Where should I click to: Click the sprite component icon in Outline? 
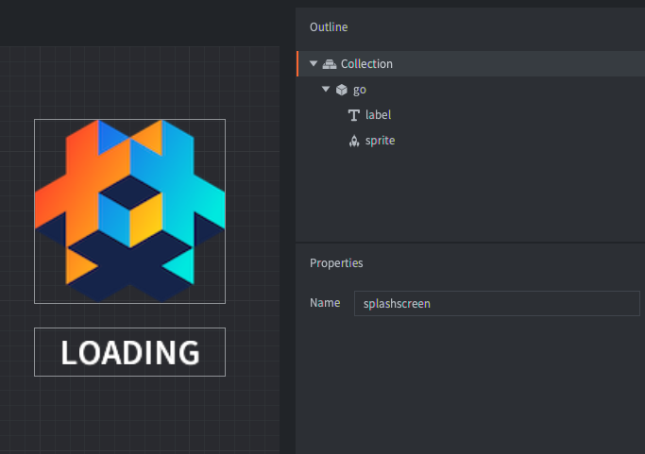(x=354, y=141)
